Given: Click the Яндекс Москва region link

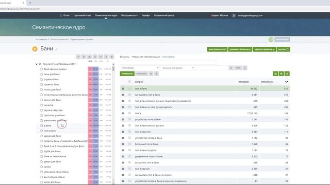Looking at the screenshot, I should pos(219,15).
